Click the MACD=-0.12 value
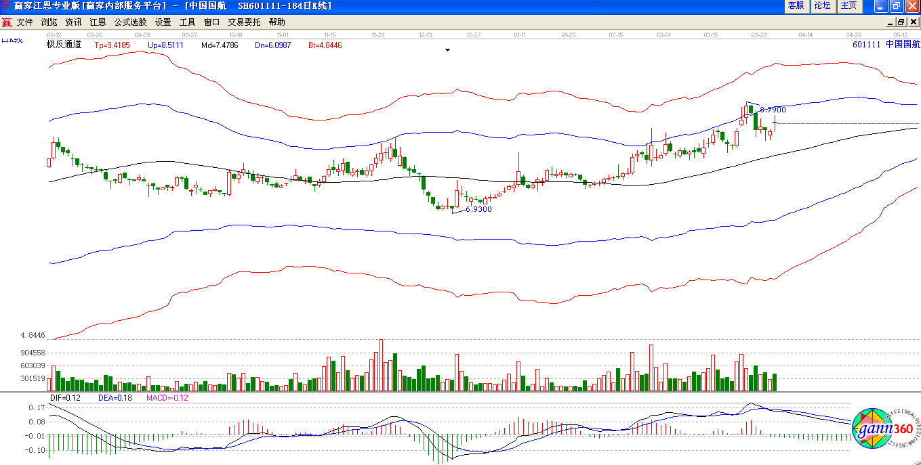This screenshot has height=465, width=921. [x=167, y=398]
